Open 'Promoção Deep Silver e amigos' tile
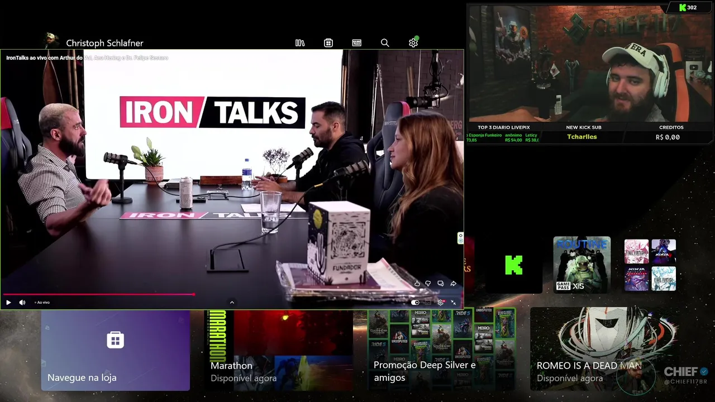The width and height of the screenshot is (715, 402). tap(442, 350)
